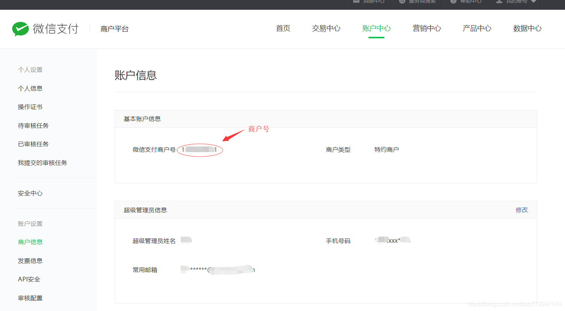Click the 商户类型 label
The width and height of the screenshot is (565, 311).
coord(338,149)
